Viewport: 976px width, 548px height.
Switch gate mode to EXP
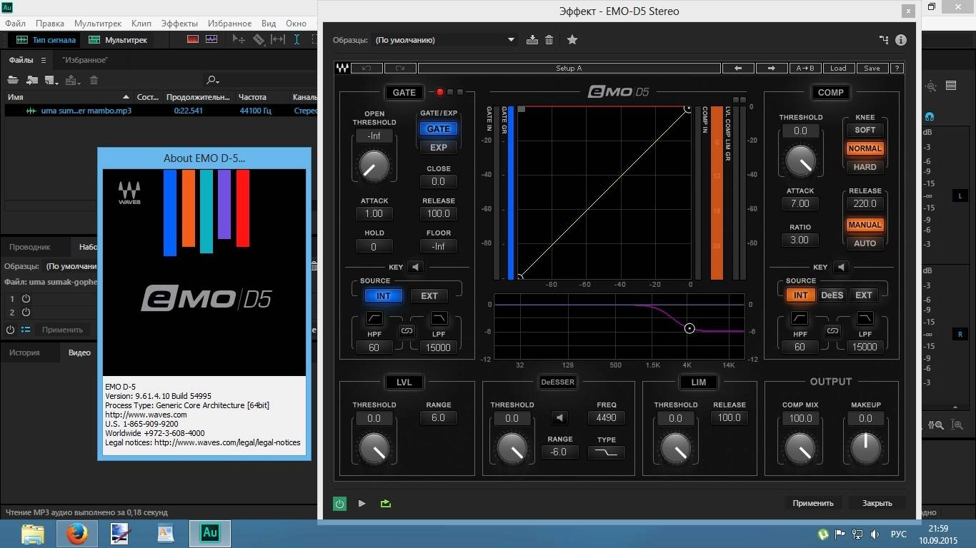[x=439, y=148]
